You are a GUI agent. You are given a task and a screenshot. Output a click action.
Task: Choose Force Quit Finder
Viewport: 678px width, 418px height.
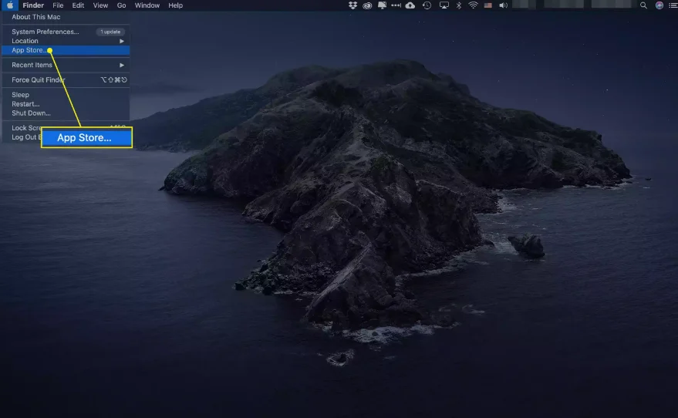66,80
